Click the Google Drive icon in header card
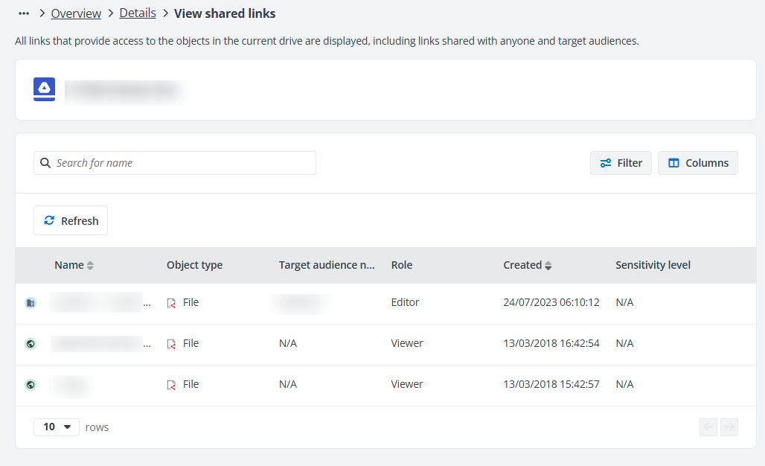765x466 pixels. click(x=45, y=89)
